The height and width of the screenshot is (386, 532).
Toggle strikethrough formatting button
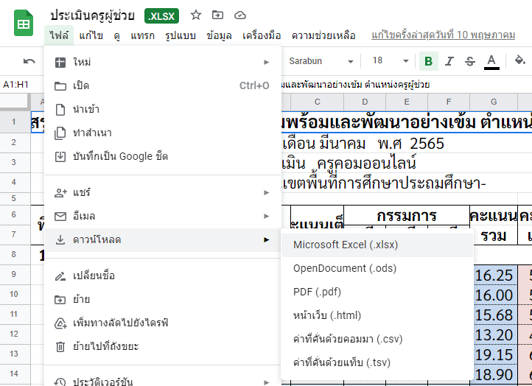click(470, 61)
